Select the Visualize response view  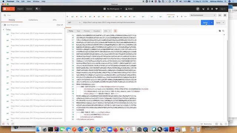97,31
